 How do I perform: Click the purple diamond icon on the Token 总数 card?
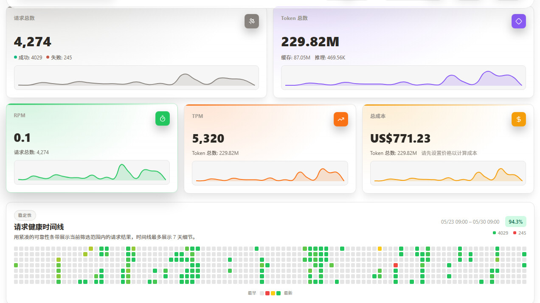[519, 21]
